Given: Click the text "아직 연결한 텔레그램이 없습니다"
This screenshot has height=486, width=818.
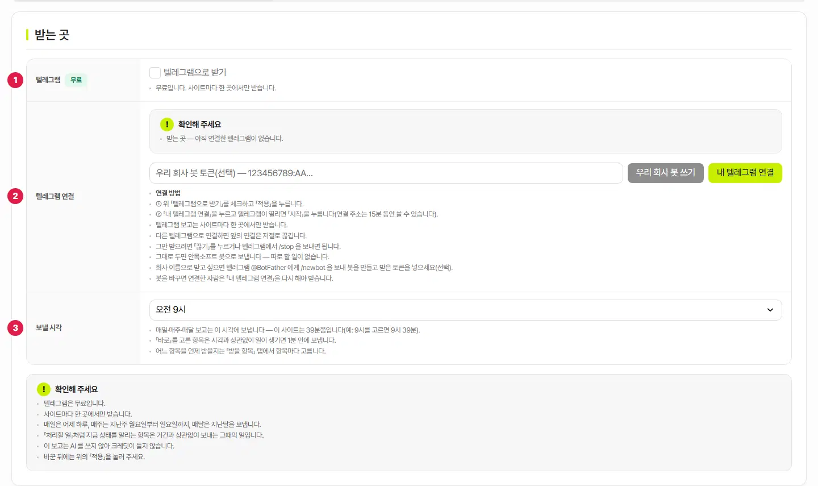Looking at the screenshot, I should point(239,139).
